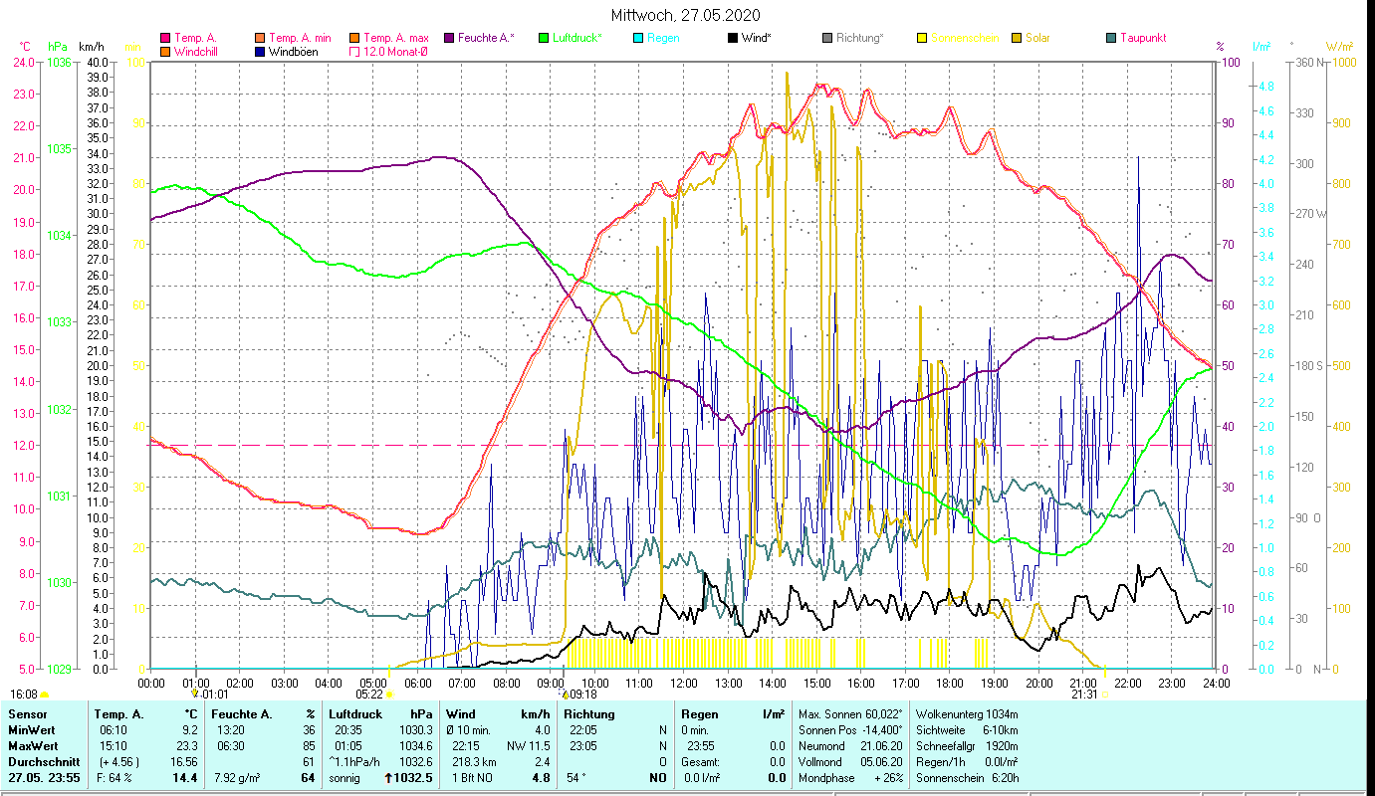Click the Max. Sonnen 60,022° entry

click(x=851, y=713)
